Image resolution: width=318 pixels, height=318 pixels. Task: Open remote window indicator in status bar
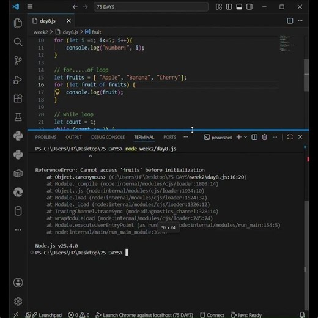click(15, 315)
